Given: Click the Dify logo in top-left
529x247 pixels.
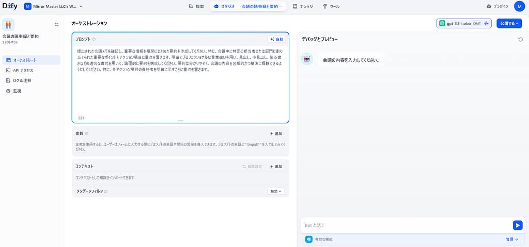Looking at the screenshot, I should [x=10, y=6].
